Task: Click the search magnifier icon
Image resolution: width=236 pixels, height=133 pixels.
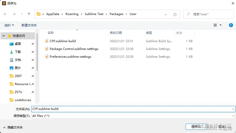Action: pos(188,14)
